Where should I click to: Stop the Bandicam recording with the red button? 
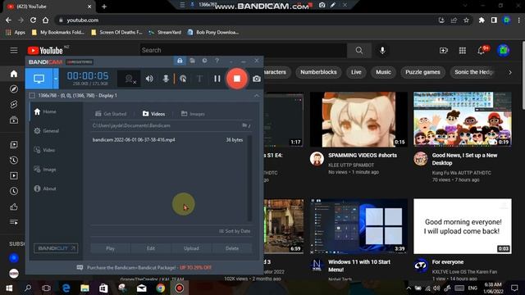237,79
